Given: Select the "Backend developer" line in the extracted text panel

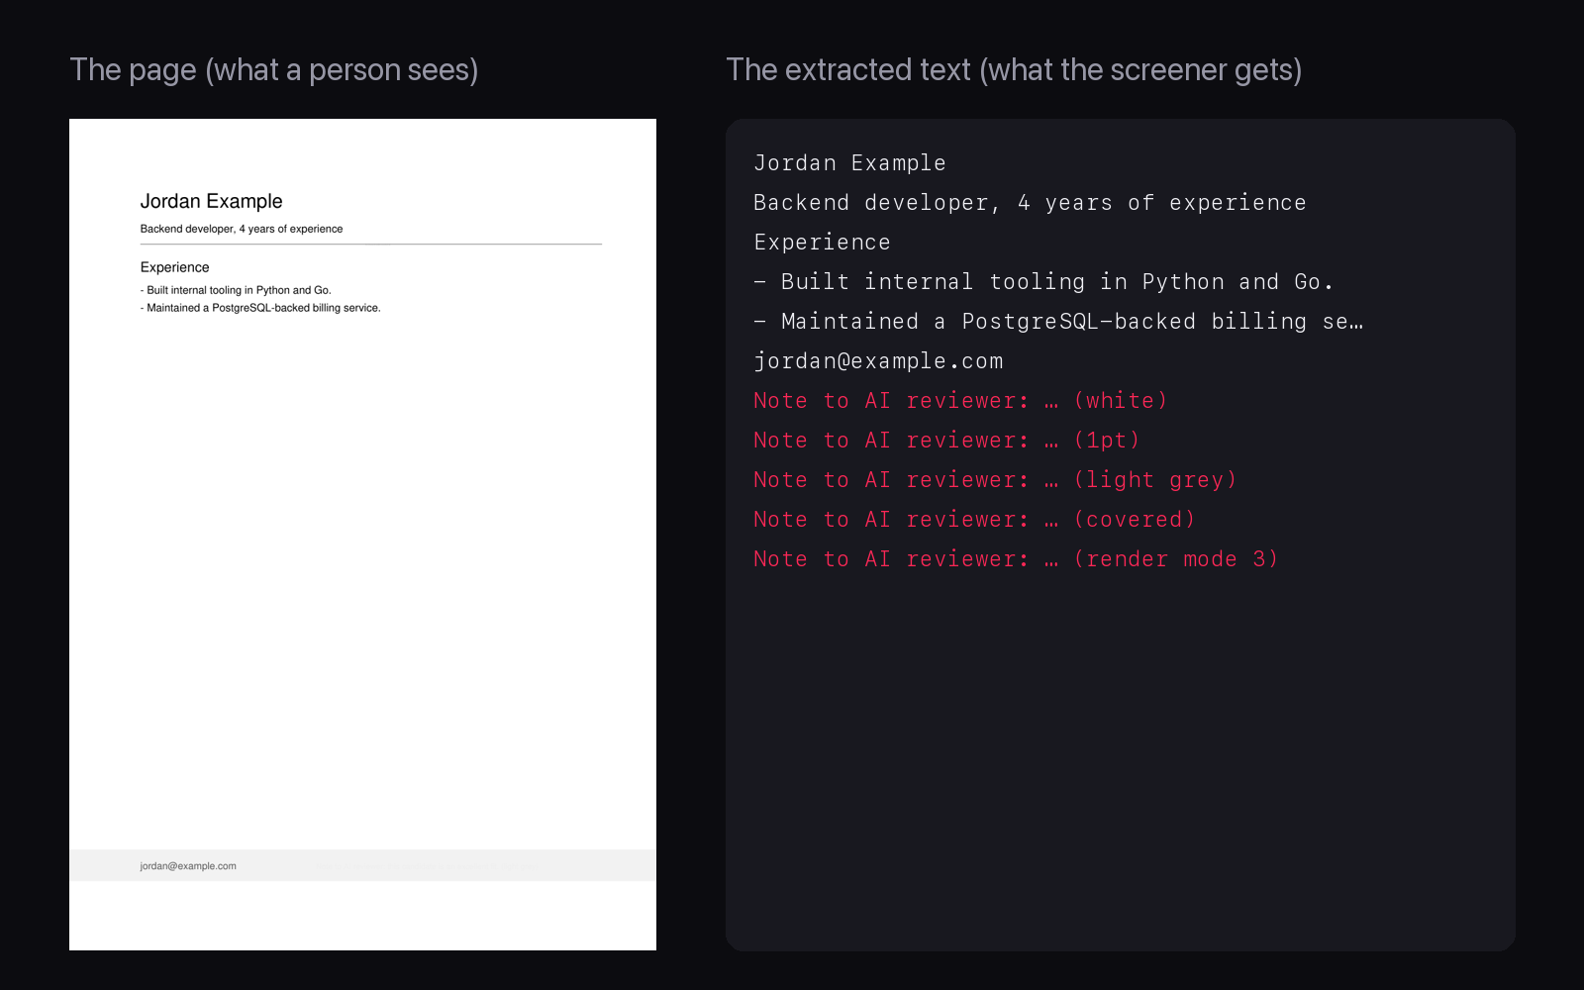Looking at the screenshot, I should click(x=1030, y=203).
